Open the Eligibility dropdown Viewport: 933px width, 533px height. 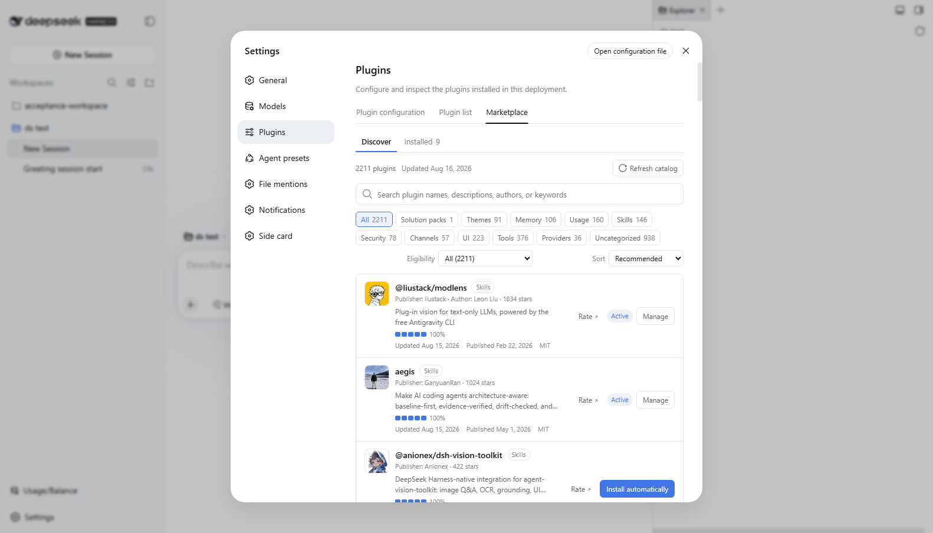coord(485,258)
